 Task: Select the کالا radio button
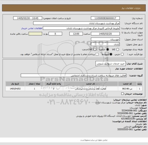click(117, 50)
